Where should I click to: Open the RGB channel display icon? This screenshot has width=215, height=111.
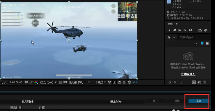click(36, 82)
